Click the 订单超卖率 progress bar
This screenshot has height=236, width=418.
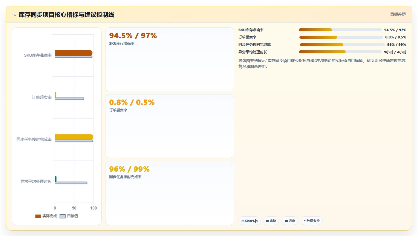pos(341,37)
